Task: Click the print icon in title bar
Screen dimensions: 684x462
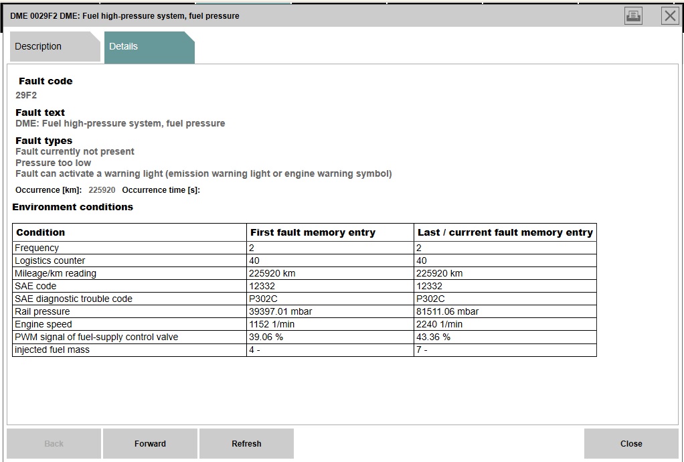Action: [x=633, y=16]
